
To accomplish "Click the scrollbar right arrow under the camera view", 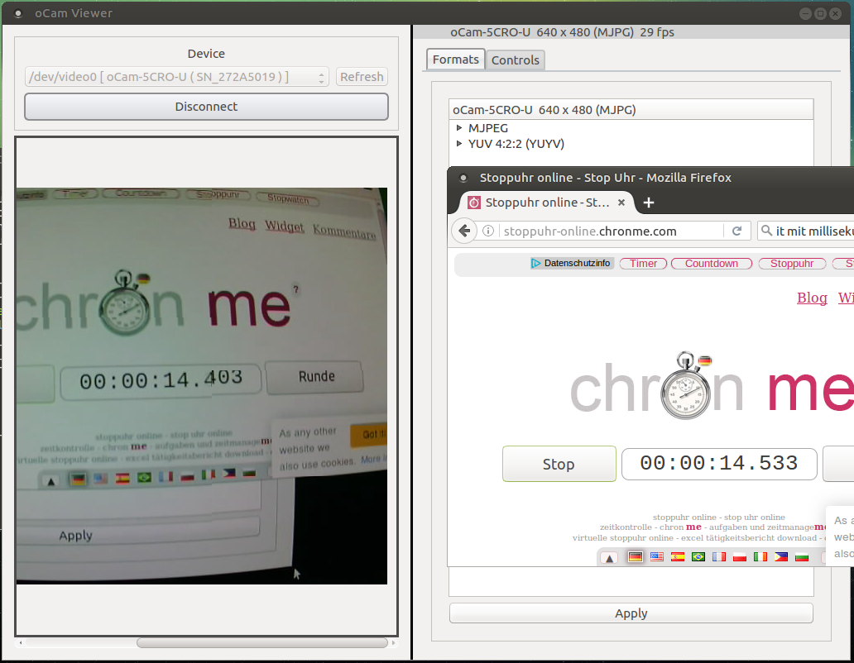I will click(x=393, y=643).
